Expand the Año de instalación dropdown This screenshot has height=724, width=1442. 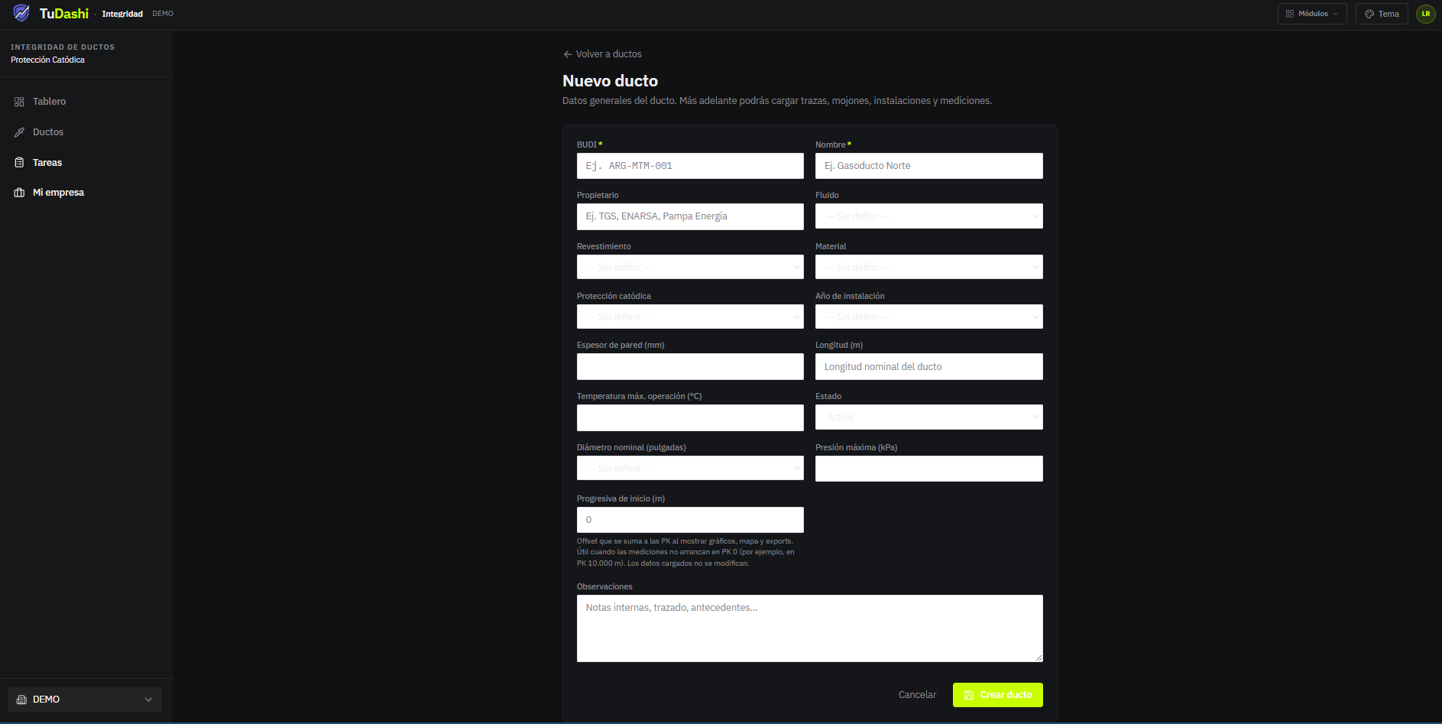click(x=928, y=317)
